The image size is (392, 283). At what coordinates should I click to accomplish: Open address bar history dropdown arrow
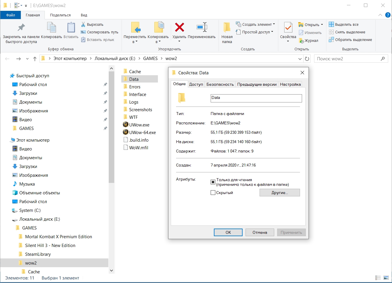(300, 59)
